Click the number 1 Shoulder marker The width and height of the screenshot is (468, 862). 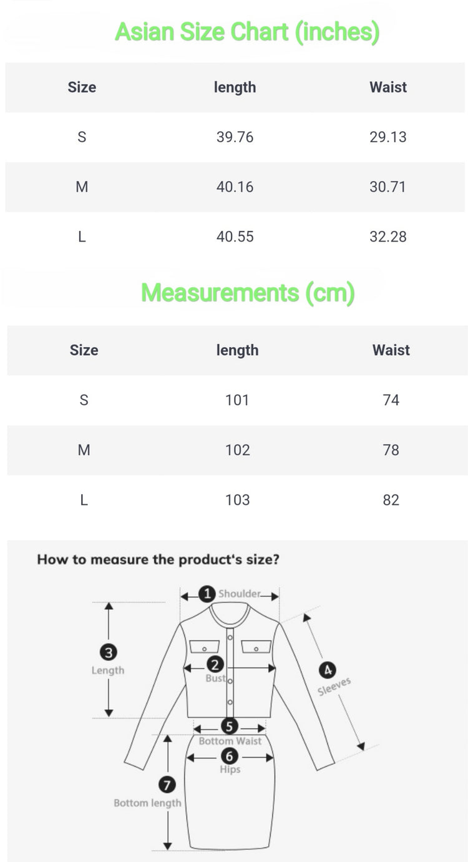208,594
